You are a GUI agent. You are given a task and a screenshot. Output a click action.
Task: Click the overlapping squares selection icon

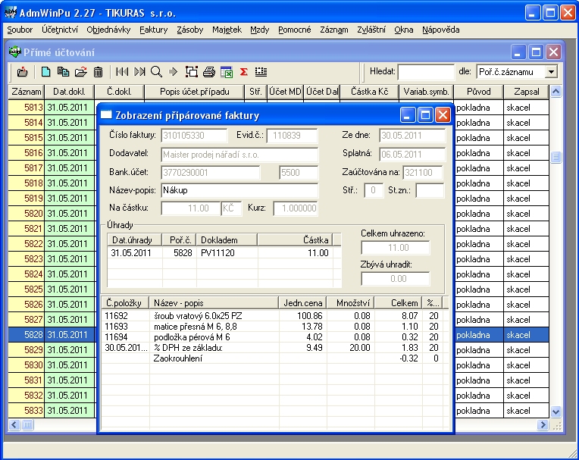191,72
